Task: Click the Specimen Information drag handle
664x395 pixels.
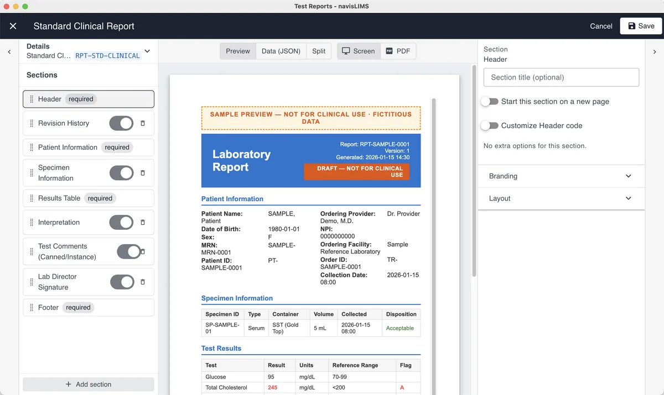Action: [x=32, y=173]
